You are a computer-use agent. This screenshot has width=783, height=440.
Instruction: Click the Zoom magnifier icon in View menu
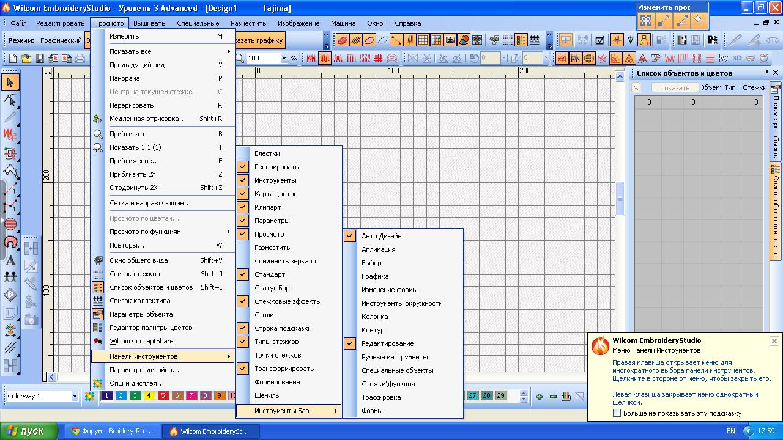pyautogui.click(x=98, y=134)
